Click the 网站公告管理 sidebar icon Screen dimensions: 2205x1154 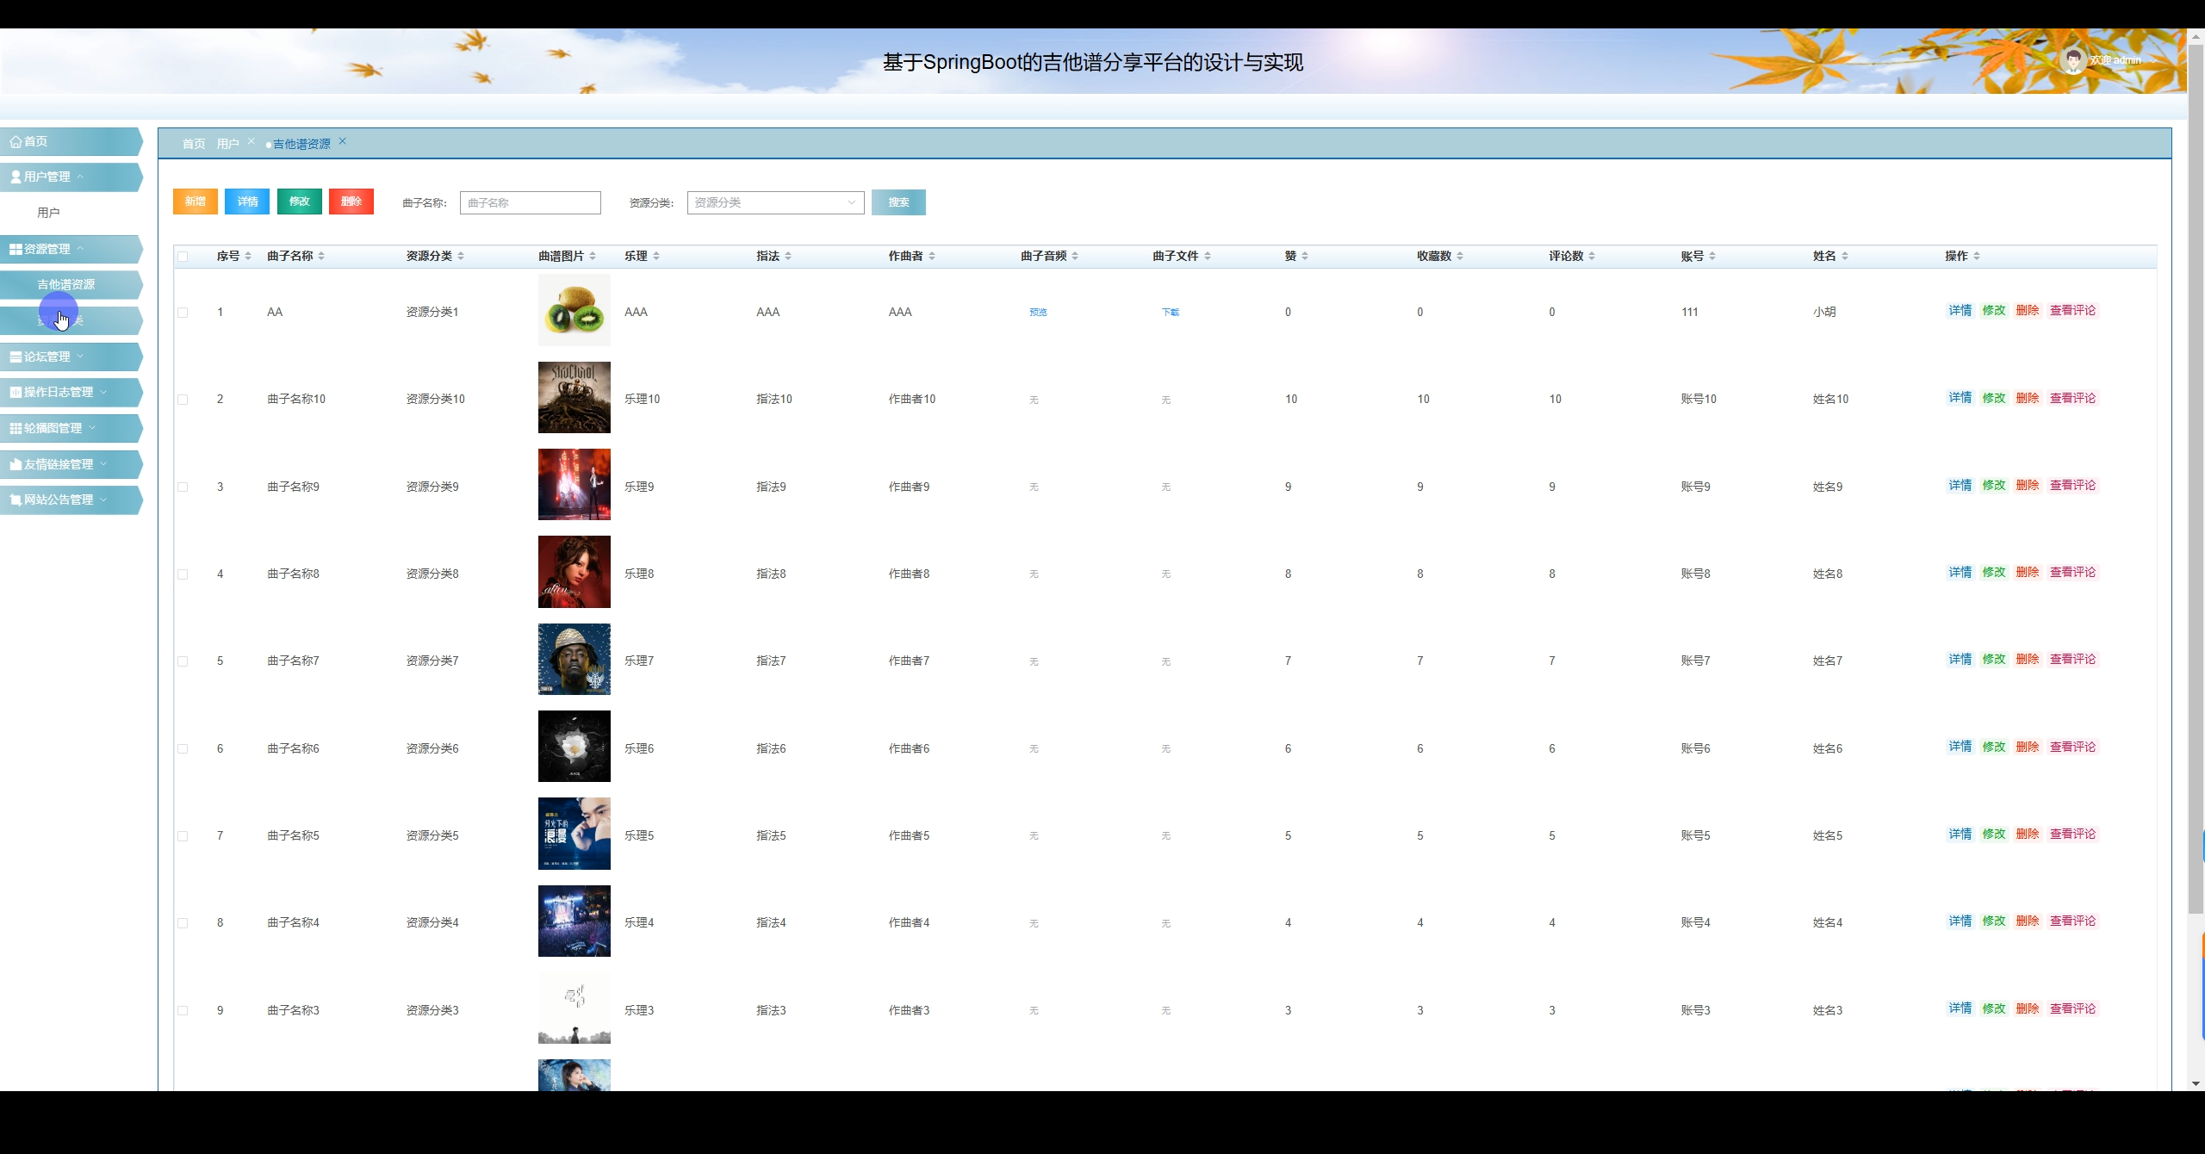[16, 500]
